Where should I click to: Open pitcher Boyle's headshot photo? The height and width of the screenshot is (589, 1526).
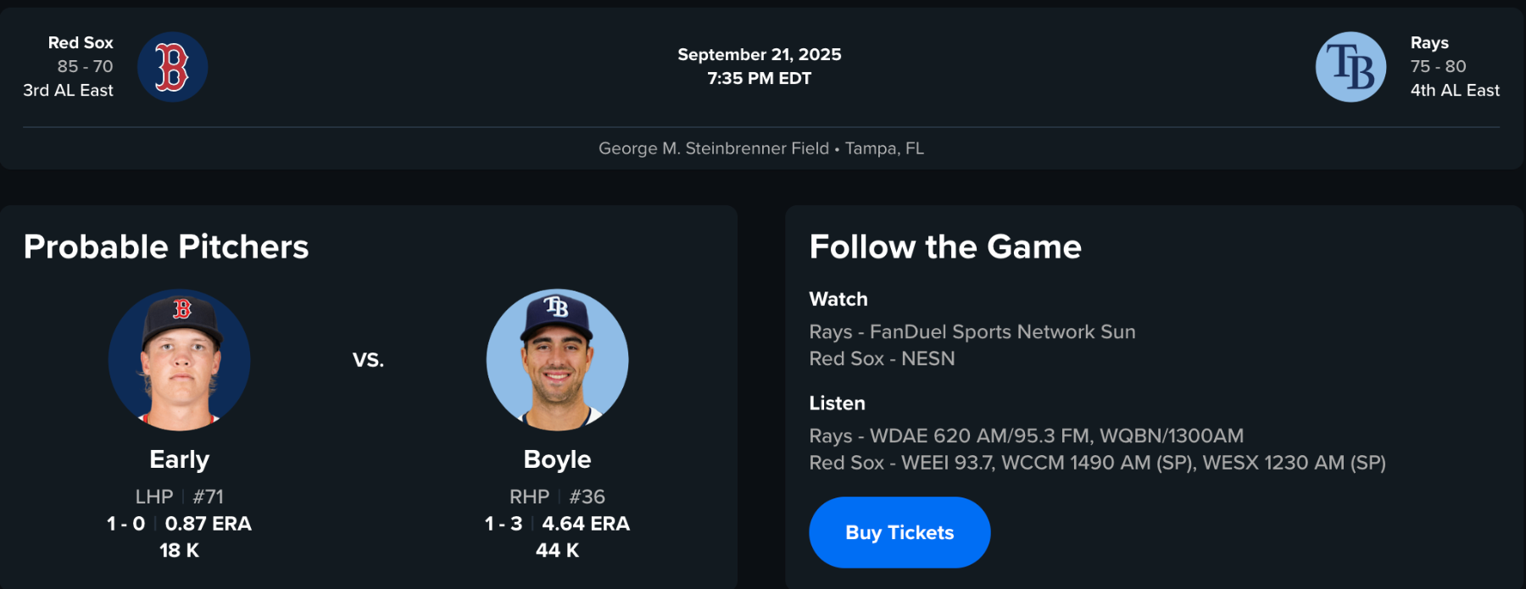(557, 360)
